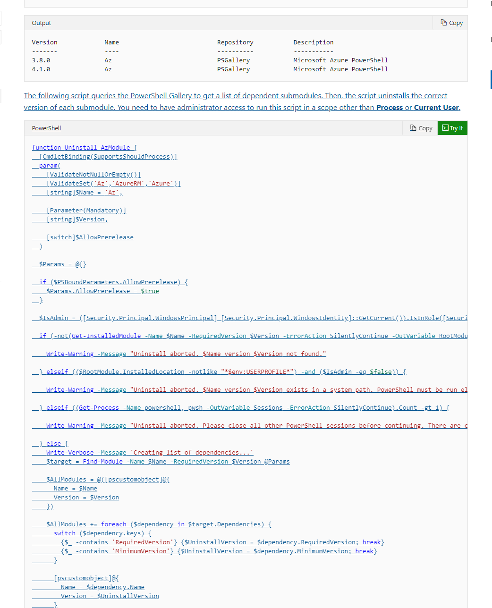Click first 'PSGallery' row value
This screenshot has width=492, height=608.
234,60
